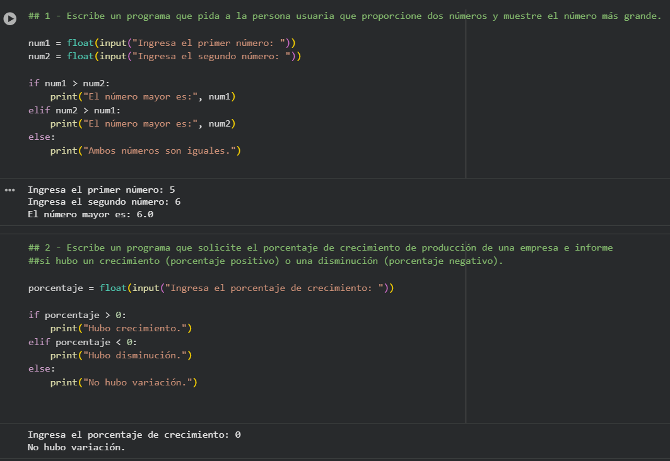Image resolution: width=670 pixels, height=461 pixels.
Task: Click the play button next to exercise 1
Action: tap(9, 19)
